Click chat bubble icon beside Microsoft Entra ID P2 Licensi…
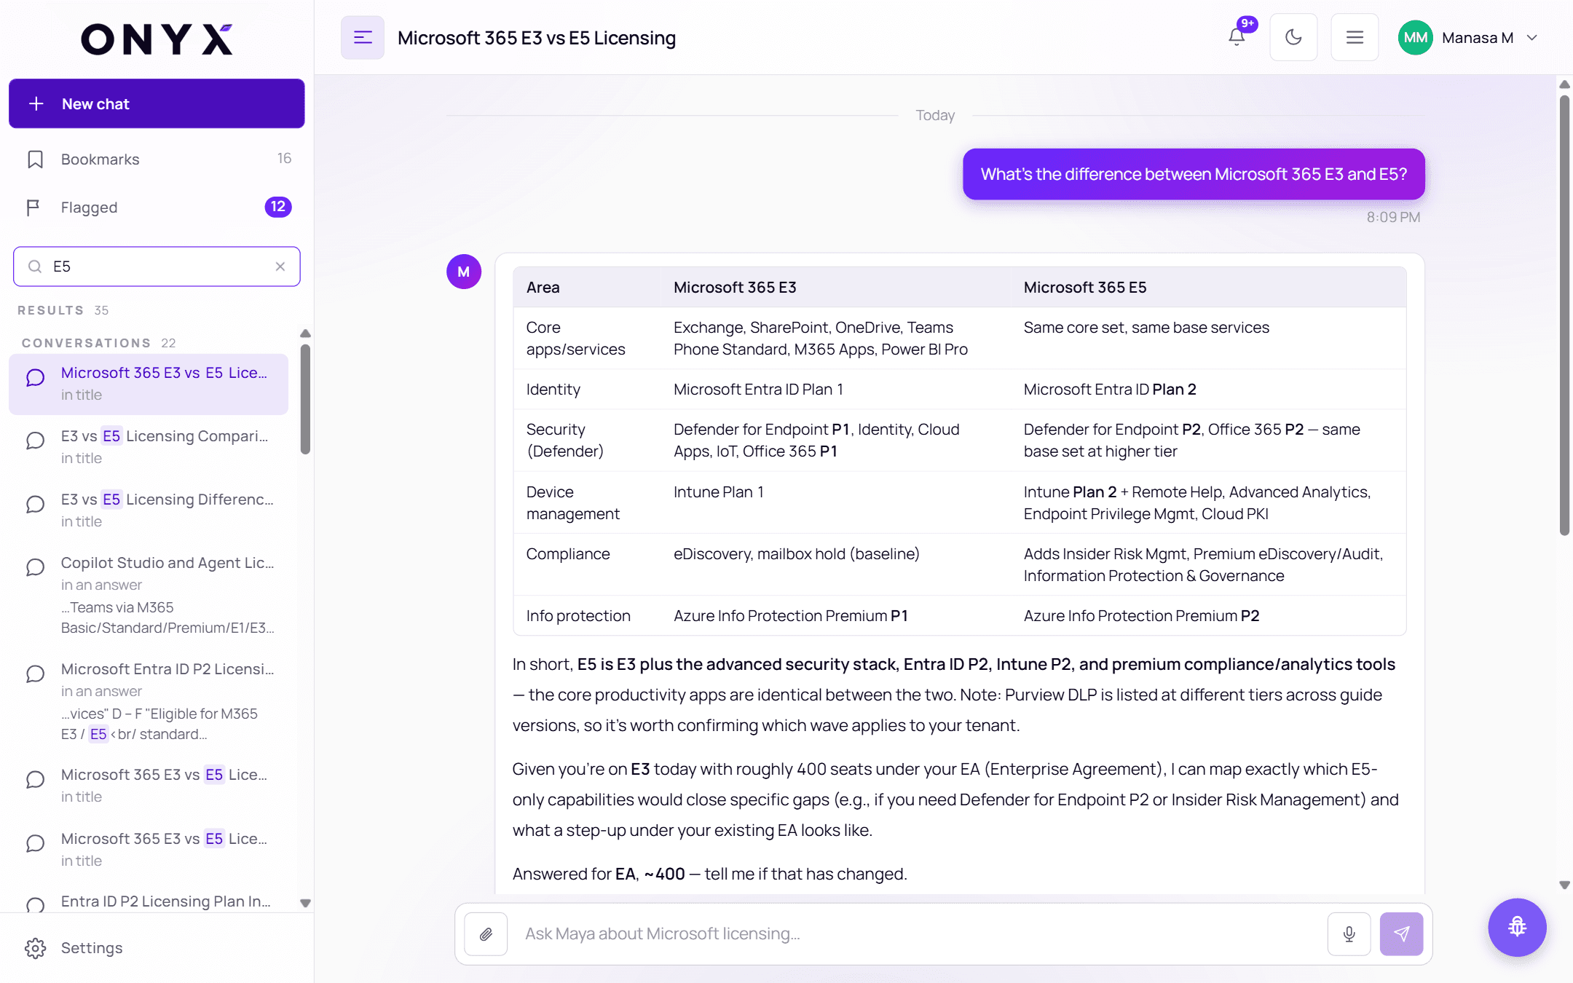The image size is (1573, 983). (35, 674)
